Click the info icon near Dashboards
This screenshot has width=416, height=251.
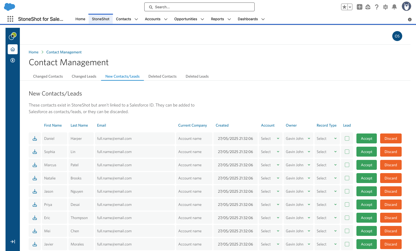click(x=410, y=20)
